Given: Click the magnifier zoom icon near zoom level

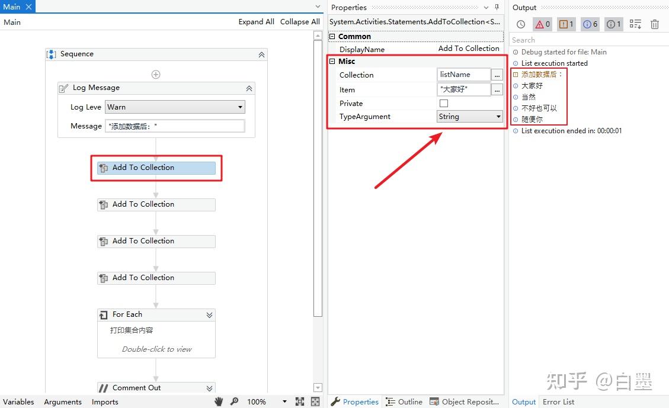Looking at the screenshot, I should click(x=234, y=401).
